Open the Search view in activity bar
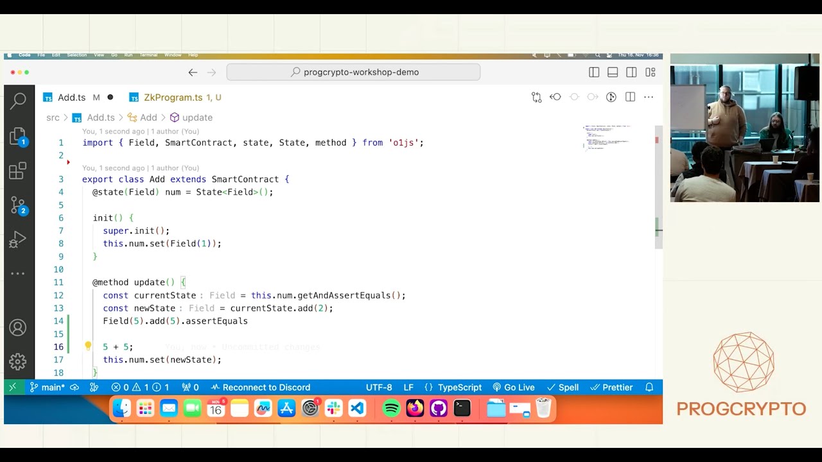 coord(18,100)
